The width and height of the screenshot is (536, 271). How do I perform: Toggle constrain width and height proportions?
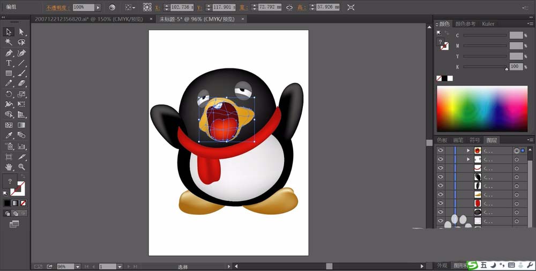(x=289, y=7)
